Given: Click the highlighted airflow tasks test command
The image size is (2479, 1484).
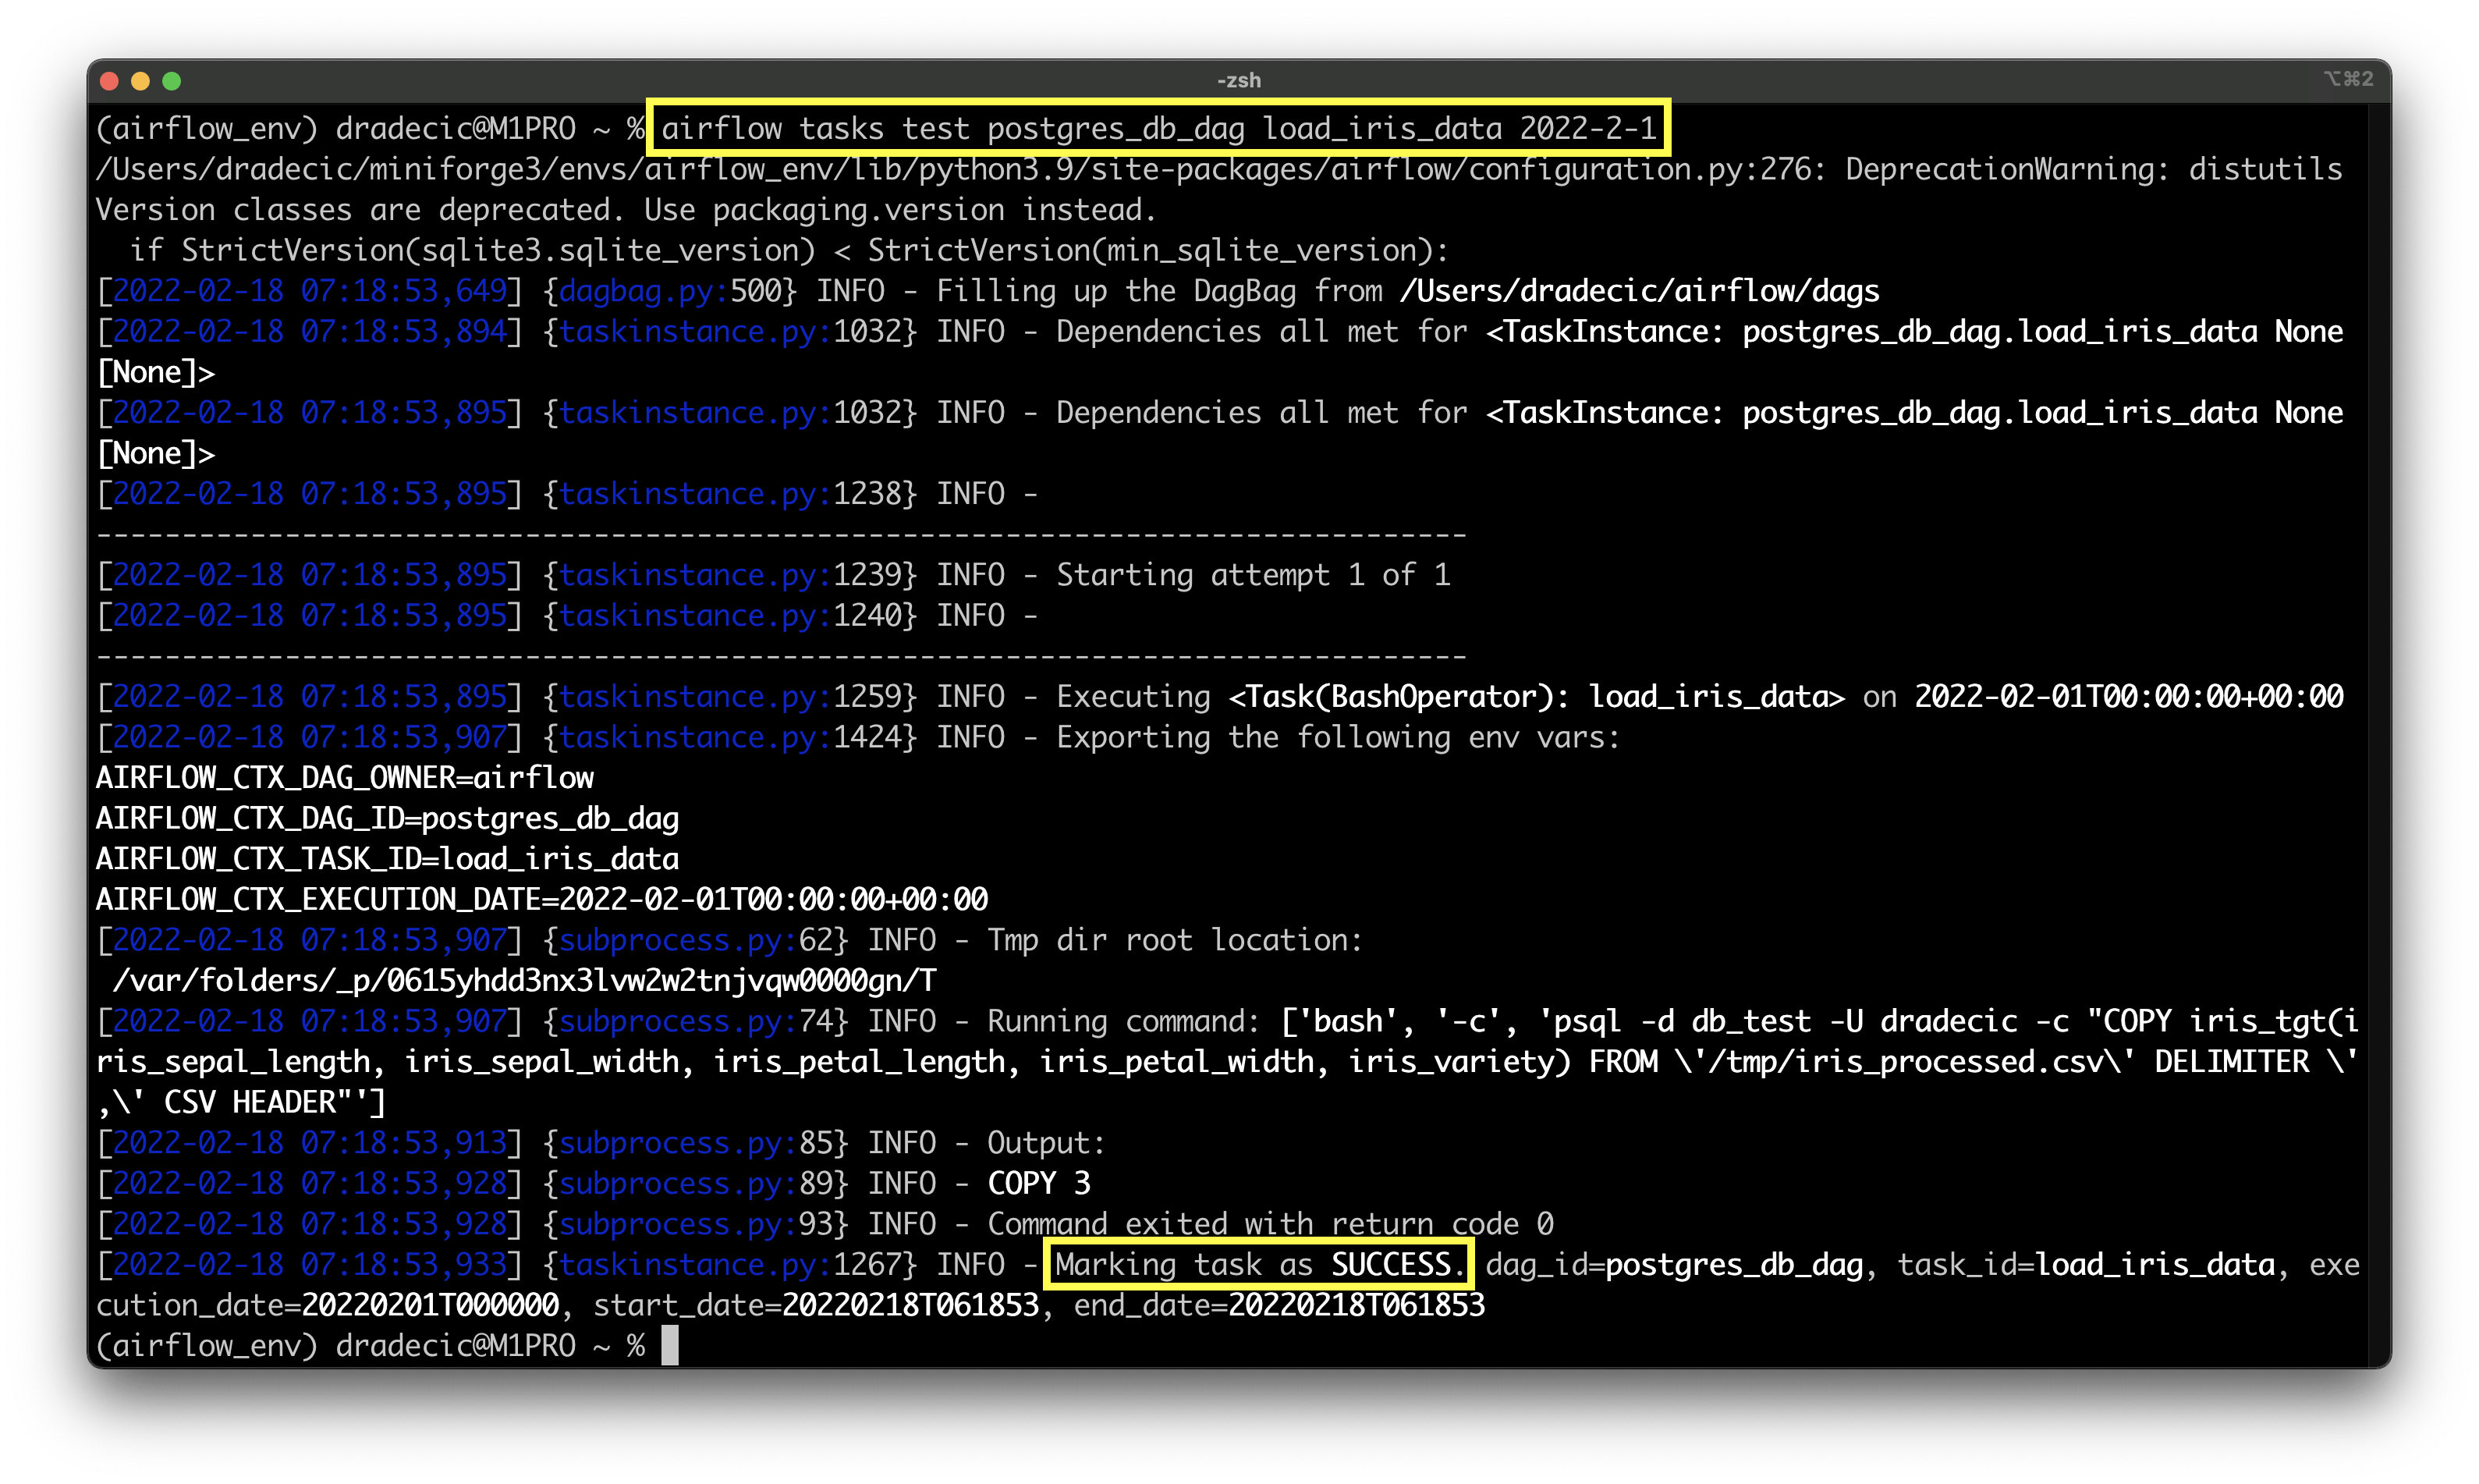Looking at the screenshot, I should point(1158,128).
